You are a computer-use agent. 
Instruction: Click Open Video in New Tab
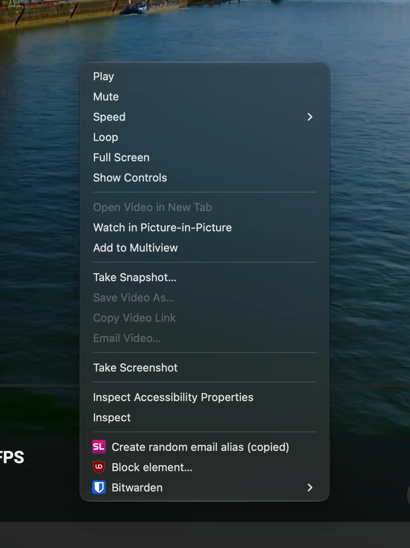pos(205,207)
